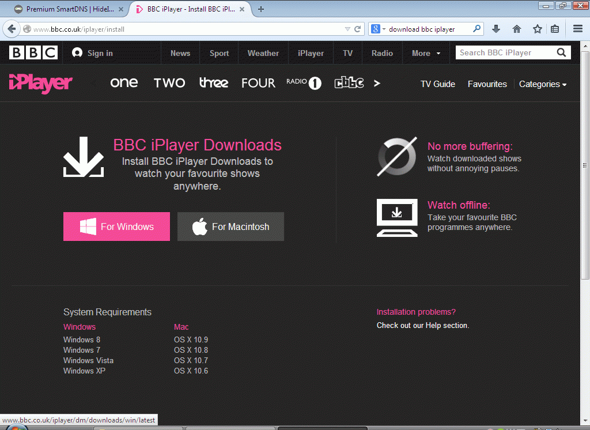
Task: Select the BBC Four channel logo
Action: pyautogui.click(x=258, y=83)
